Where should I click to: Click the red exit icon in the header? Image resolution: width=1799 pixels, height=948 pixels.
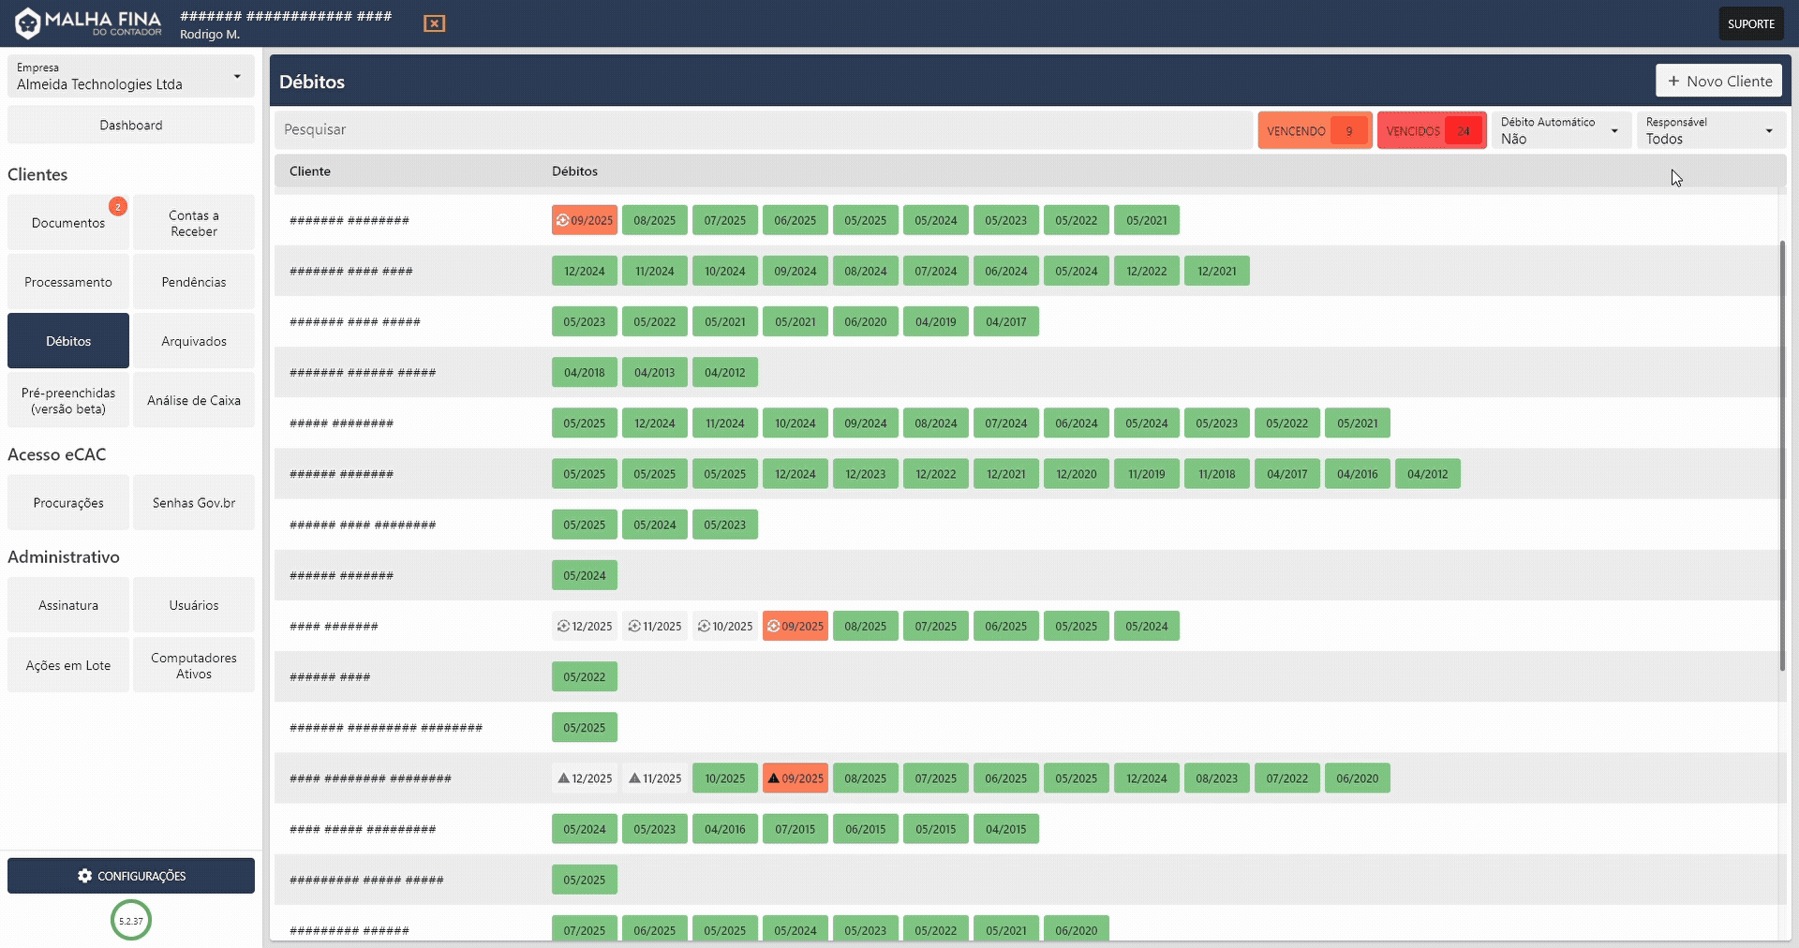[434, 23]
